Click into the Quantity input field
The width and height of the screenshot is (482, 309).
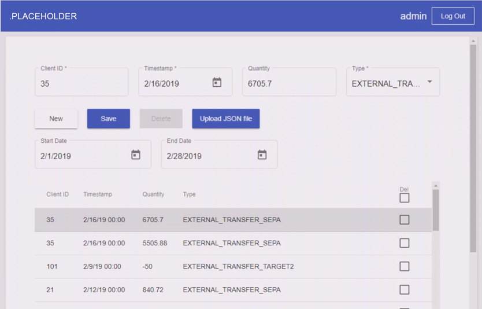[288, 84]
